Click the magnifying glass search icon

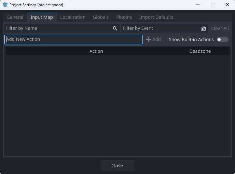(x=115, y=29)
